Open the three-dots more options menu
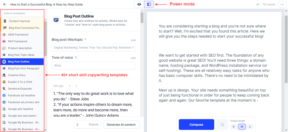 pyautogui.click(x=282, y=5)
